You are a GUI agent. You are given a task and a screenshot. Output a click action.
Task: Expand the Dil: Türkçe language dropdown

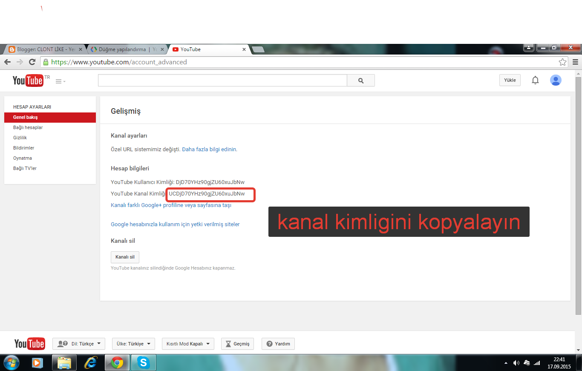(x=78, y=344)
